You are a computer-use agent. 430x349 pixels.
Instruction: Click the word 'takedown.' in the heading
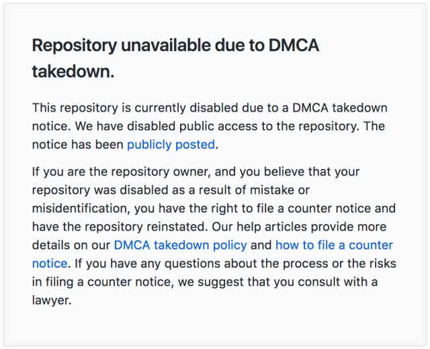point(73,71)
